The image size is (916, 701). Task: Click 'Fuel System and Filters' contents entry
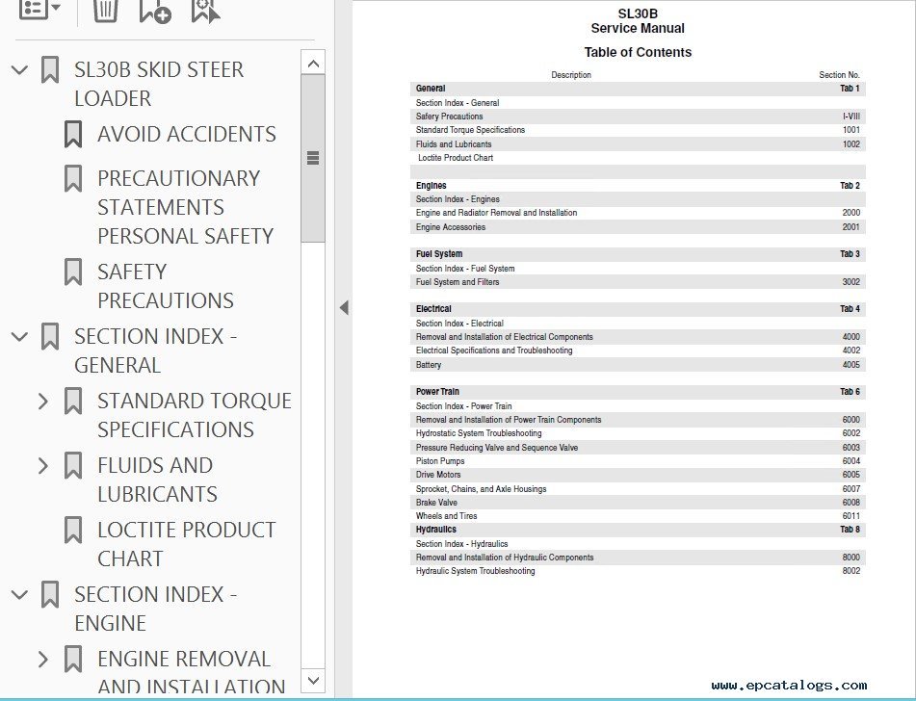coord(458,281)
